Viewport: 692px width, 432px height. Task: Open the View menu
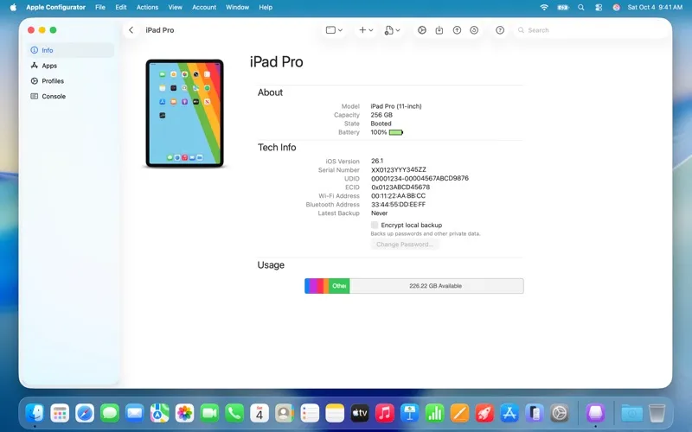pos(176,7)
